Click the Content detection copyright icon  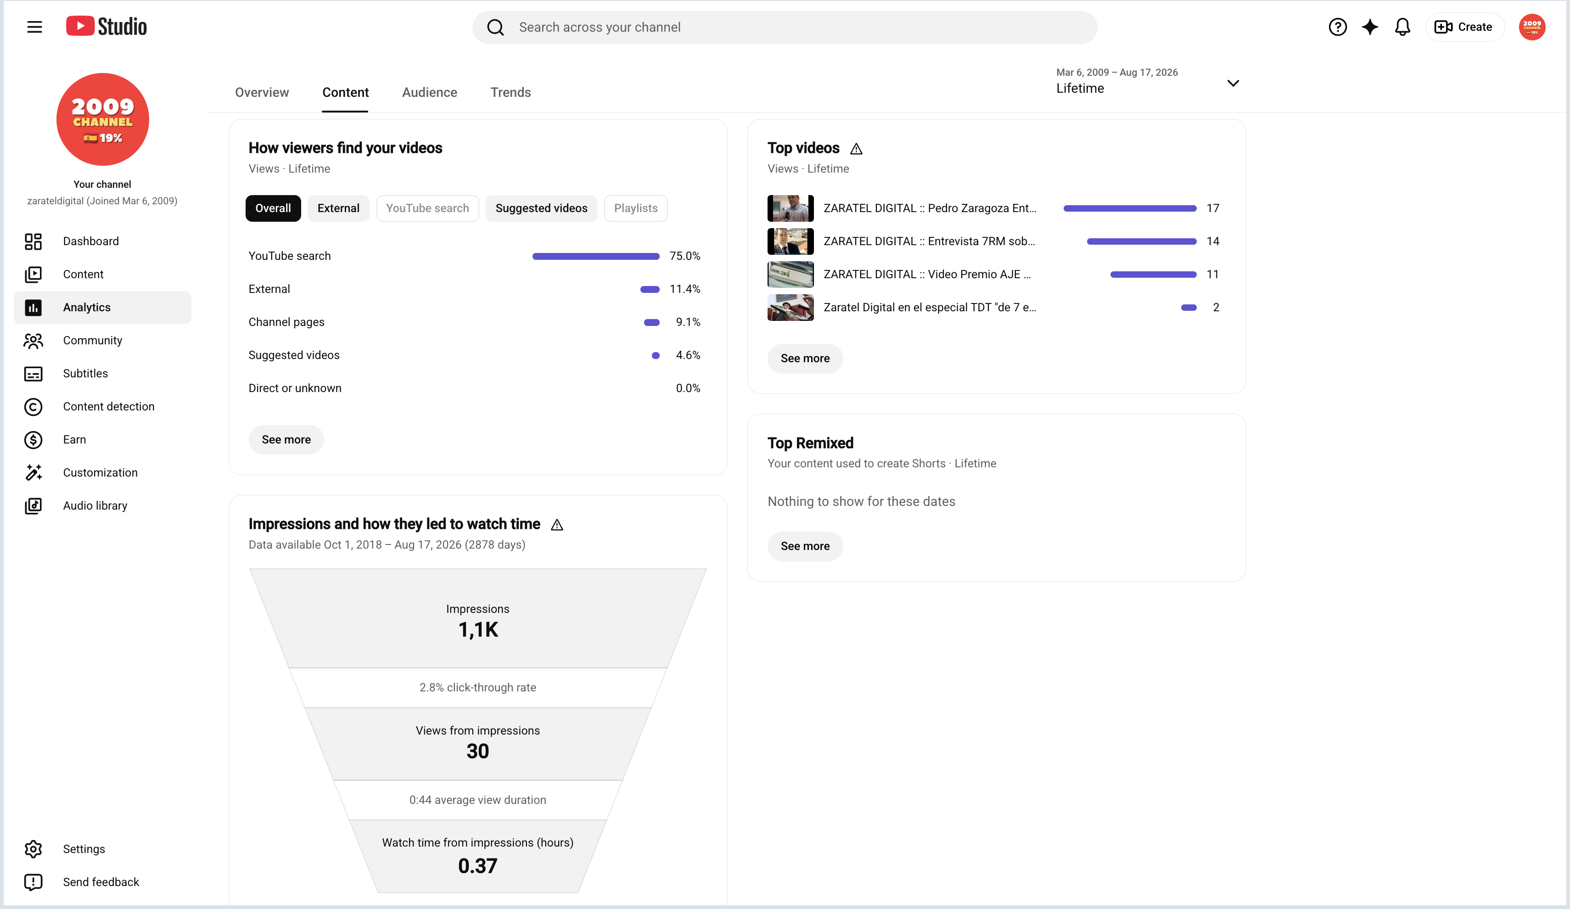[33, 406]
